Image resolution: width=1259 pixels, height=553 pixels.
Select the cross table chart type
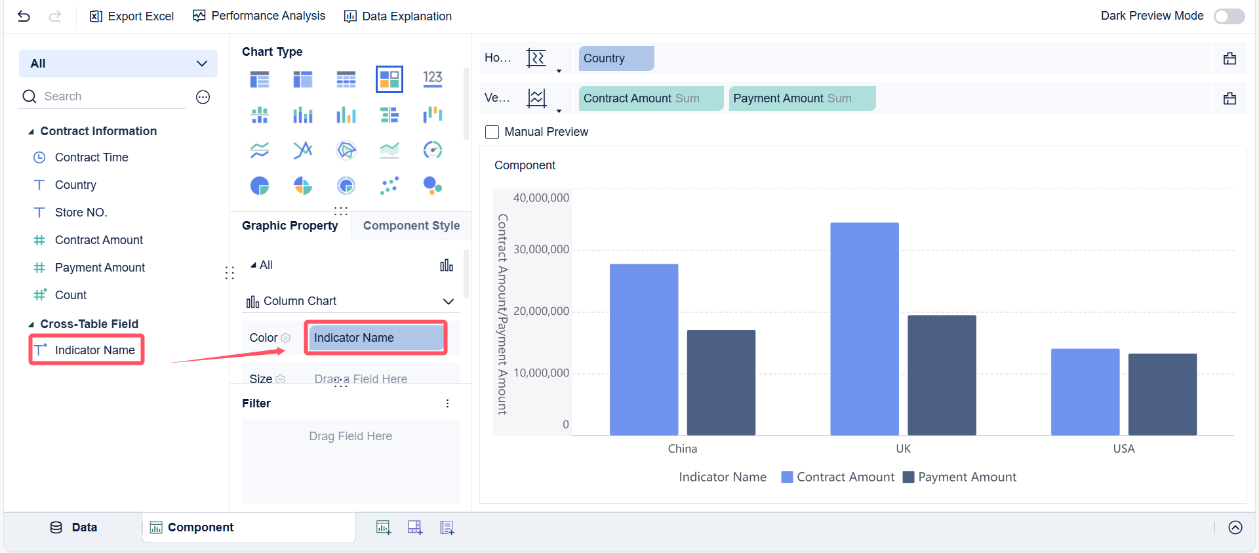coord(303,79)
